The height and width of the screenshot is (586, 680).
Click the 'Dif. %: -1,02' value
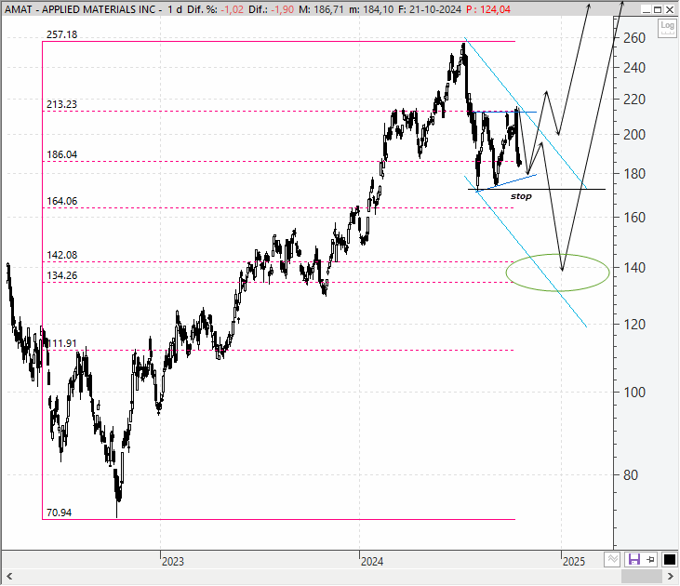click(x=216, y=9)
